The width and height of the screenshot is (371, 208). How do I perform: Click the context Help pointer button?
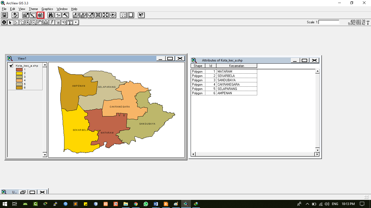pos(141,15)
